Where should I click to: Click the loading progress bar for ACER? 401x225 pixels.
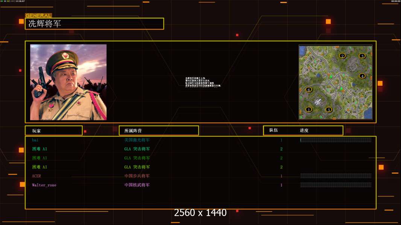(x=336, y=176)
